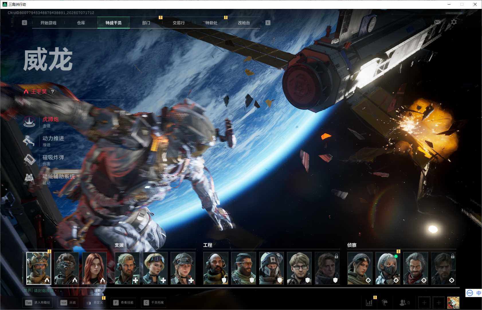Click the 三角洲行动 window app icon
Viewport: 482px width, 310px height.
coord(5,4)
